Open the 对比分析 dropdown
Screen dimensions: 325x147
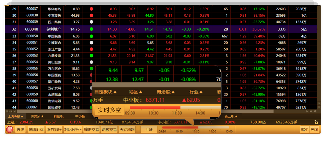(73, 130)
